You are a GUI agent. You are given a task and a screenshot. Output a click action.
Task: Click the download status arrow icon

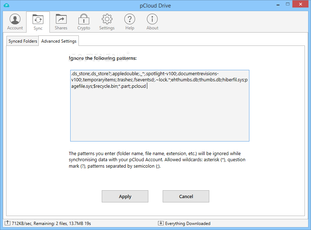pyautogui.click(x=161, y=223)
